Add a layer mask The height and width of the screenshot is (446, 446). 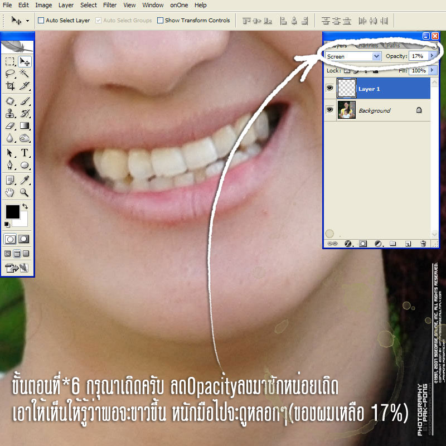(x=363, y=244)
